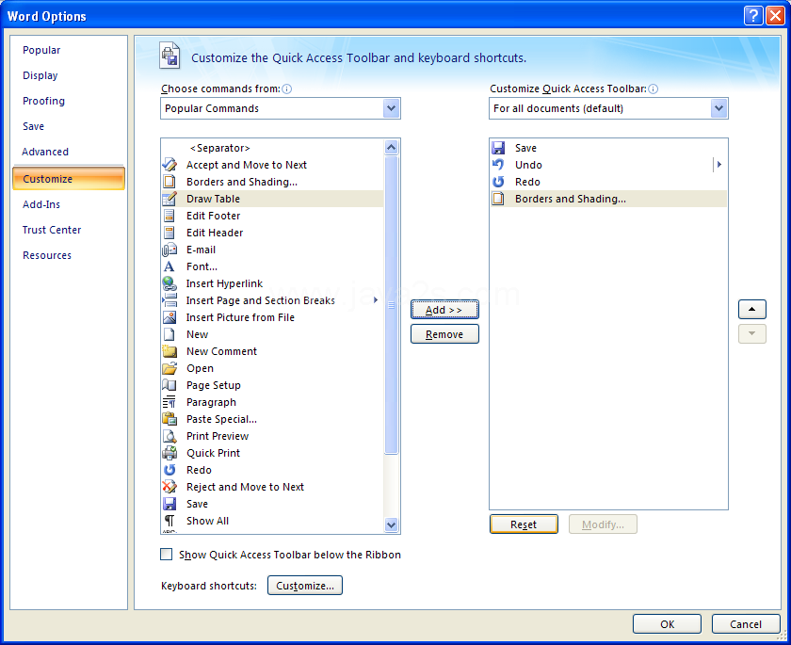Viewport: 791px width, 645px height.
Task: Open the Advanced options category
Action: tap(45, 152)
